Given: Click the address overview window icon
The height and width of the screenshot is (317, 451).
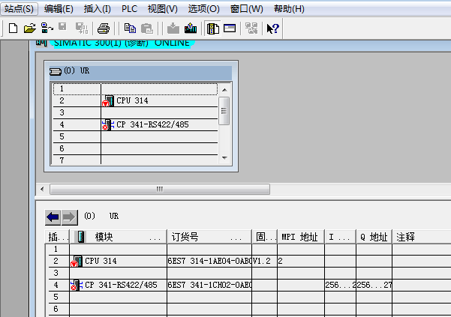Looking at the screenshot, I should (230, 28).
